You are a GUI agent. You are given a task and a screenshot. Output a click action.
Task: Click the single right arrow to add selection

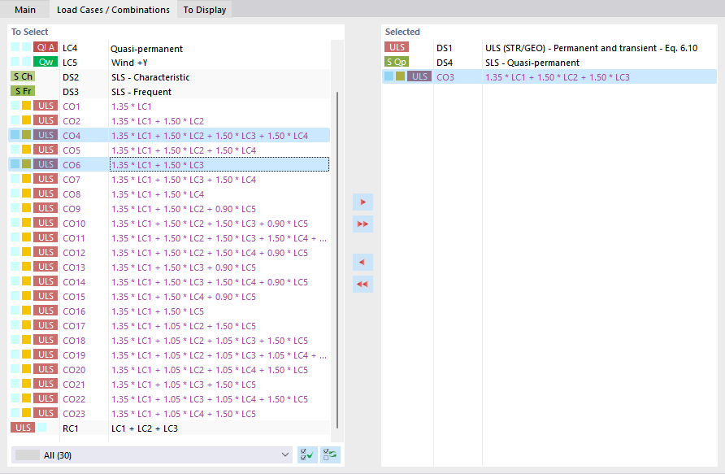(x=362, y=202)
